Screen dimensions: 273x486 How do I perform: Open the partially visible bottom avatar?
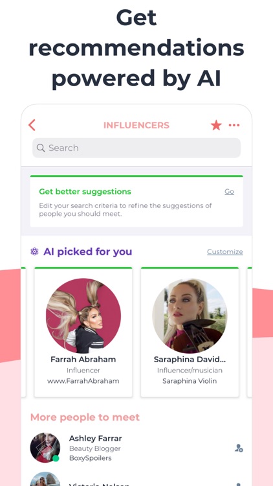pyautogui.click(x=45, y=479)
